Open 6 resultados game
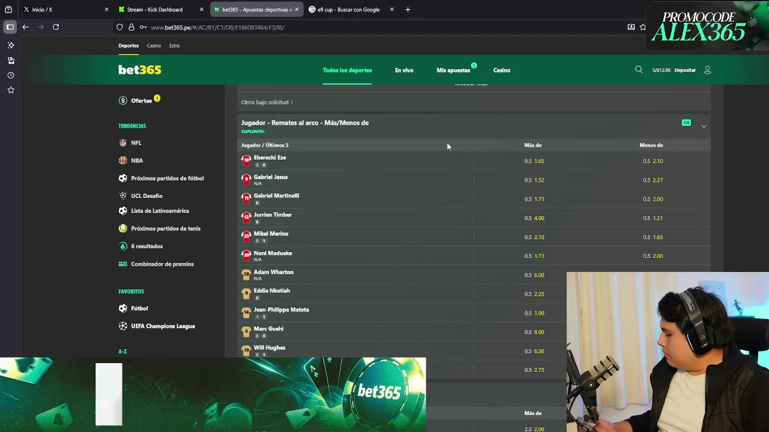This screenshot has height=432, width=769. (147, 246)
